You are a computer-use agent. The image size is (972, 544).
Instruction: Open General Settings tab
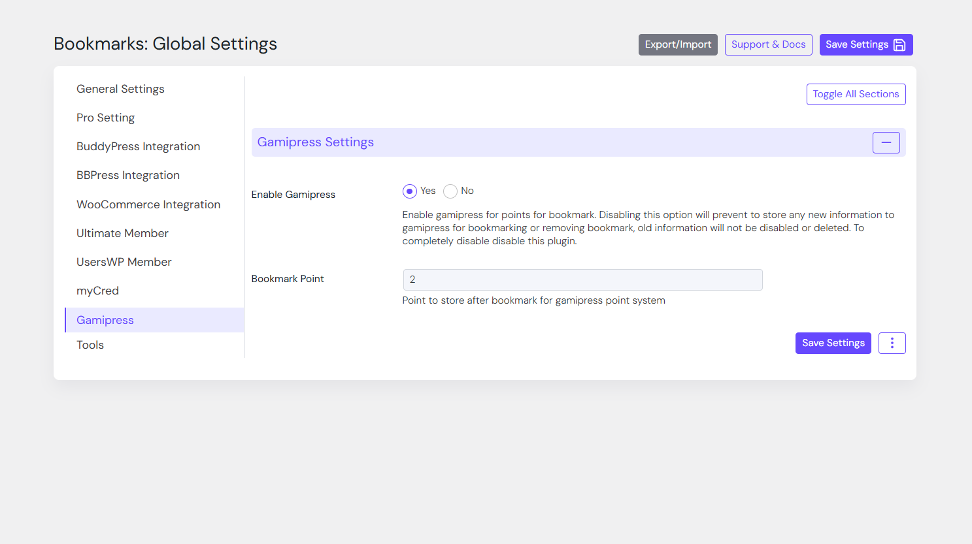click(120, 89)
